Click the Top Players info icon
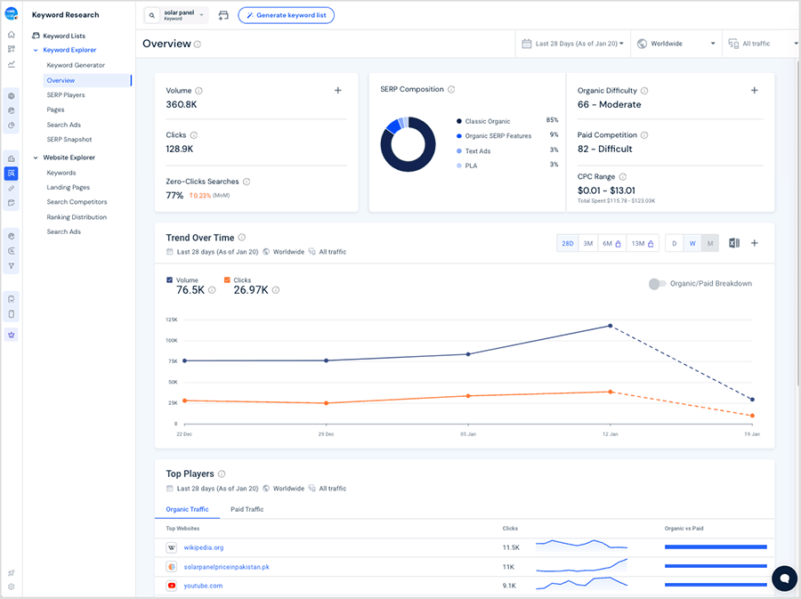The height and width of the screenshot is (599, 801). [222, 474]
